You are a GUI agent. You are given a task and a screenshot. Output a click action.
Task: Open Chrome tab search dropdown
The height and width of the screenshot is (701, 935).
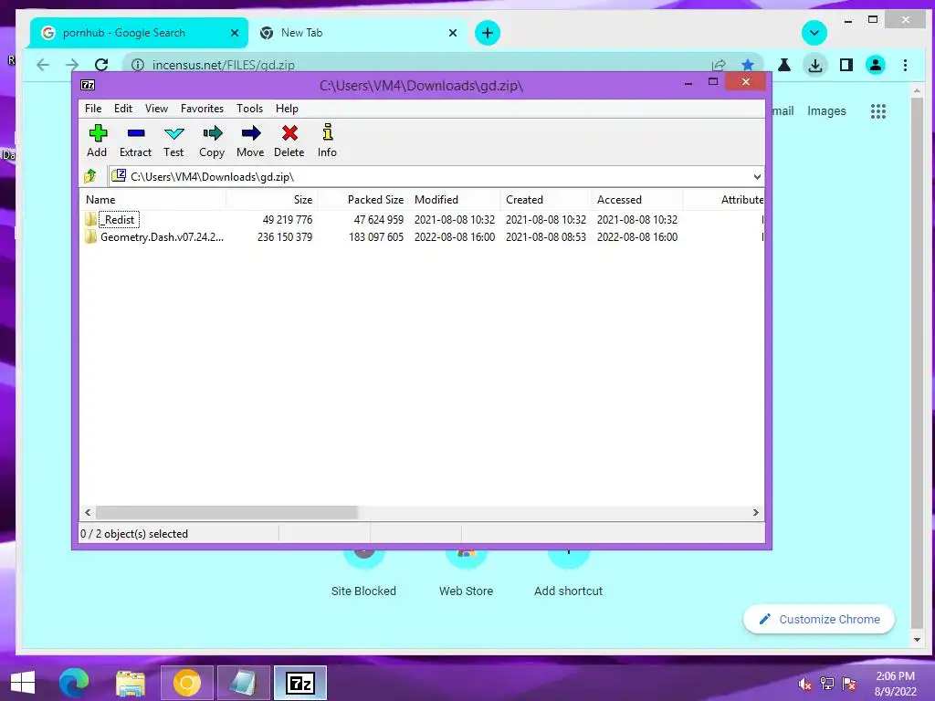pyautogui.click(x=814, y=33)
